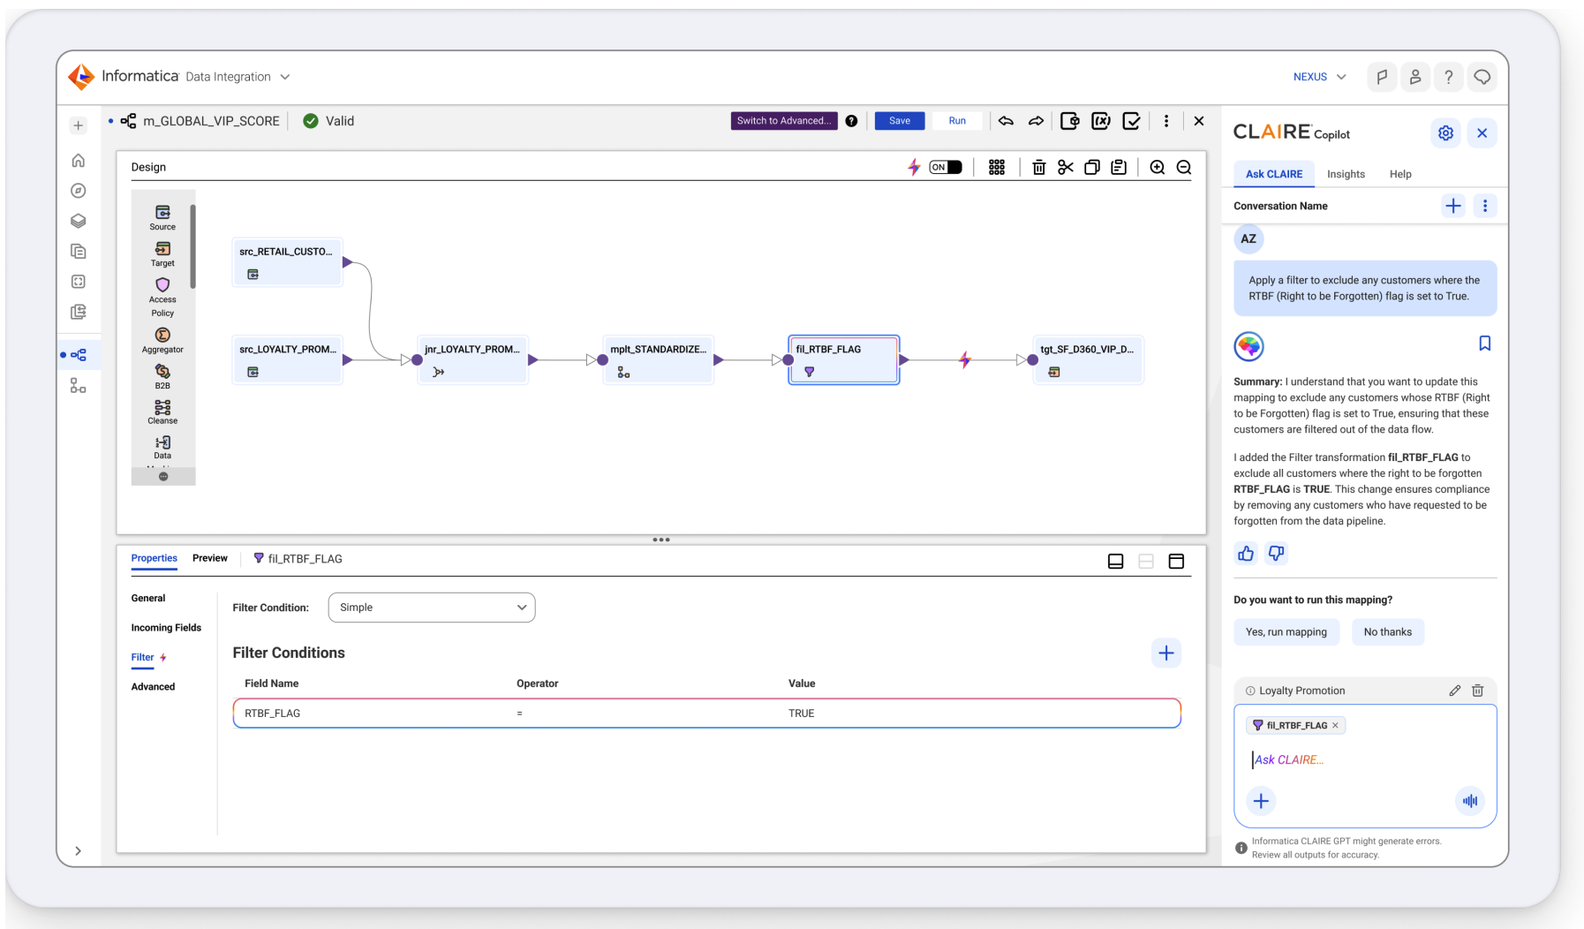Switch to the Insights tab
The image size is (1584, 929).
pos(1346,174)
